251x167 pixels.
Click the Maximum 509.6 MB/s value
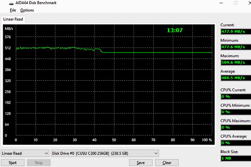click(x=236, y=62)
